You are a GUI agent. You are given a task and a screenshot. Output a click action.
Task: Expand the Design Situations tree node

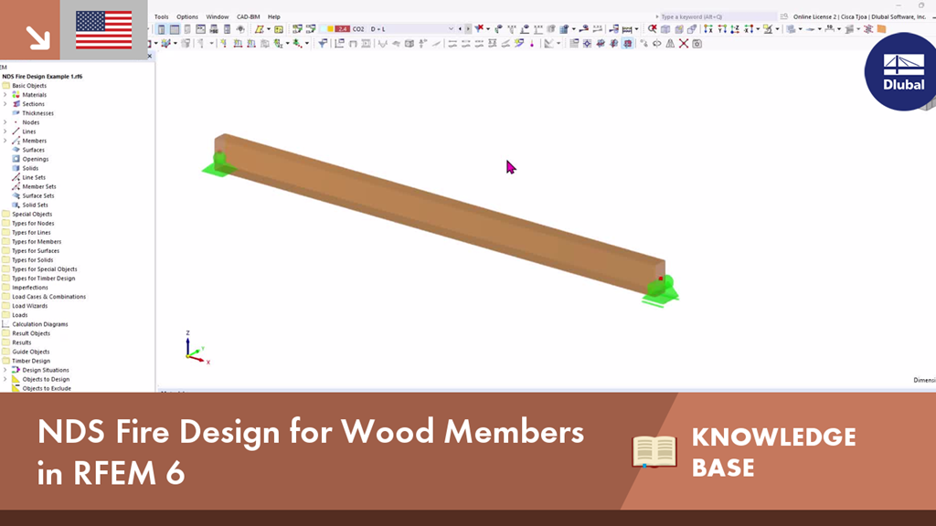coord(5,370)
